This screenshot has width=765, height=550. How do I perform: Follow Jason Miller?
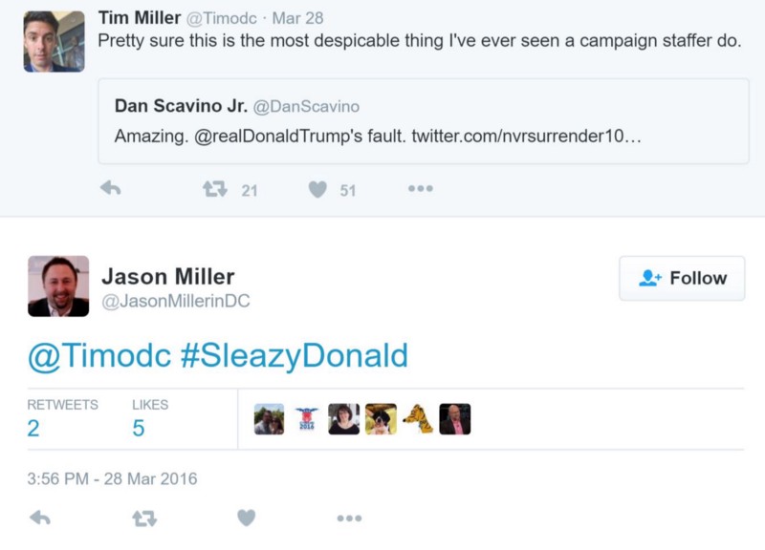682,278
